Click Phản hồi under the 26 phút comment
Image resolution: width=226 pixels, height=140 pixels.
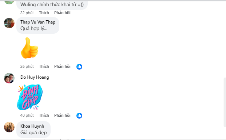[62, 66]
